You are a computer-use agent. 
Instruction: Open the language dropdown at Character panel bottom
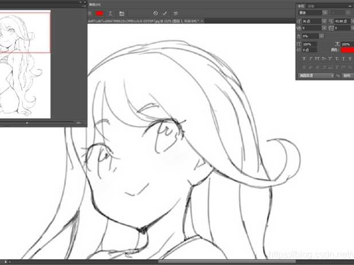pos(315,75)
